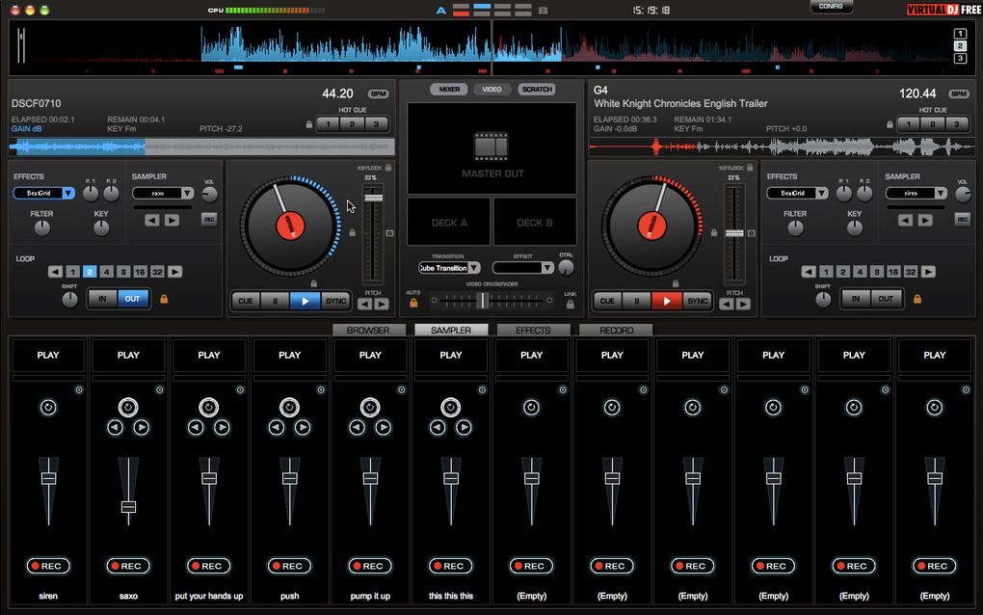Shift push sample right arrow
This screenshot has width=983, height=615.
pos(303,428)
